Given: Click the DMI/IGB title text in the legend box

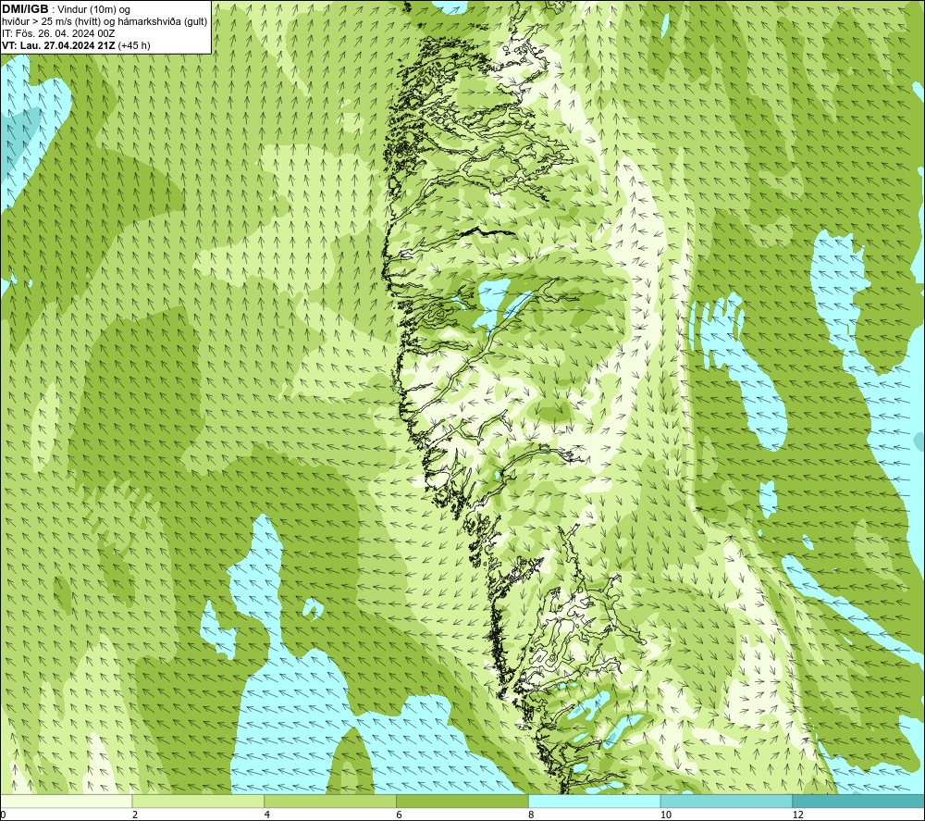Looking at the screenshot, I should click(x=25, y=9).
